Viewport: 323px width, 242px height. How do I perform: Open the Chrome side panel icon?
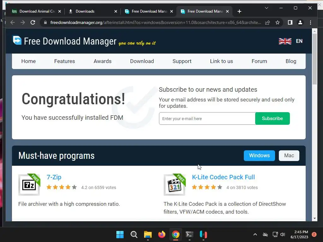[290, 22]
